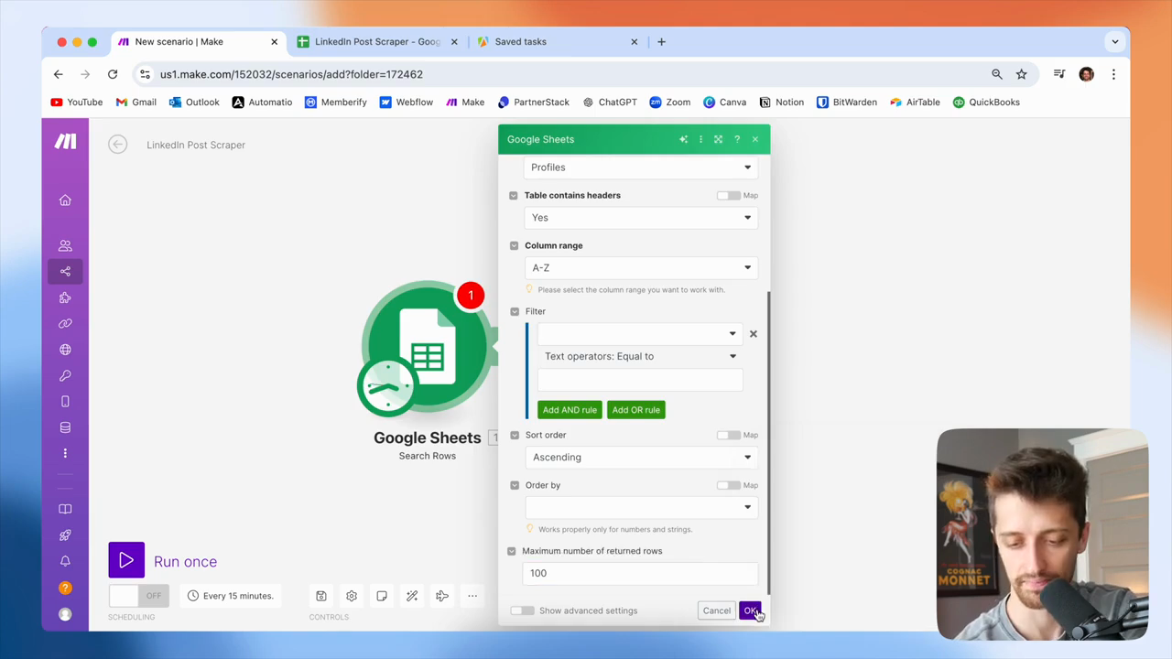Open the orange Help question icon in sidebar
This screenshot has height=659, width=1172.
(x=65, y=588)
